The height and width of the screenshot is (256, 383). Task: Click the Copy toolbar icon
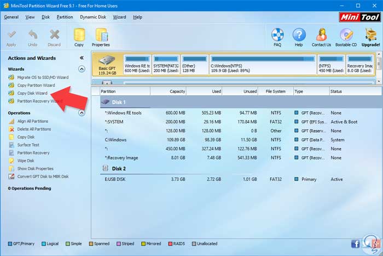(79, 35)
